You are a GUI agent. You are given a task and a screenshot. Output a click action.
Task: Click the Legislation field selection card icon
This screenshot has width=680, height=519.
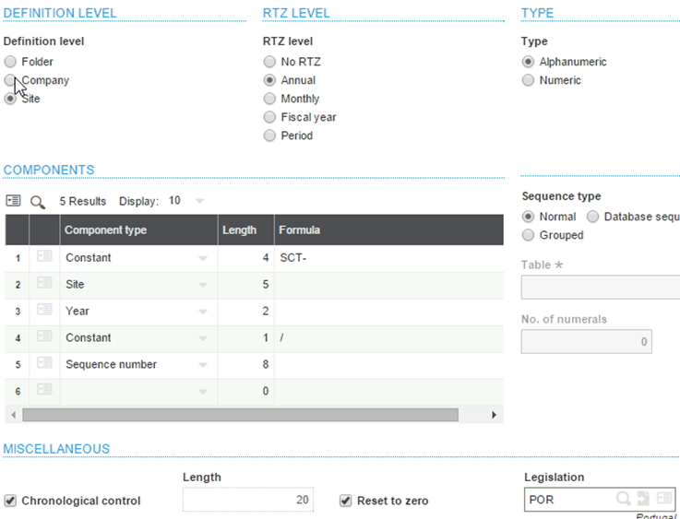pos(664,499)
